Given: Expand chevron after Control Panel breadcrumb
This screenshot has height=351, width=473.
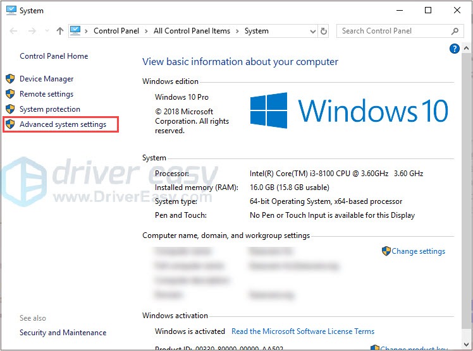Looking at the screenshot, I should 146,31.
